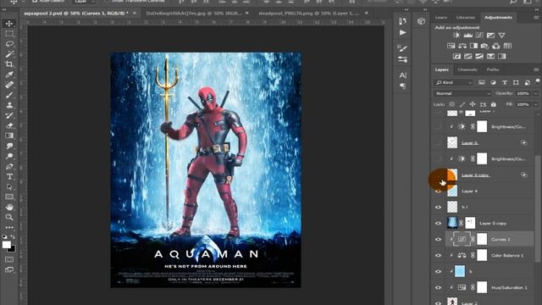Image resolution: width=542 pixels, height=305 pixels.
Task: Add a Hue/Saturation adjustment from Adjustments panel
Action: 451,46
